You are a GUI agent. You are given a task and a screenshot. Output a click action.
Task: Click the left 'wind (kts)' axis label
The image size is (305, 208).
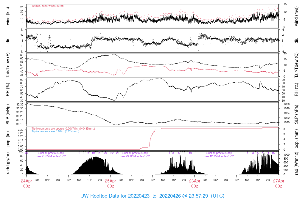8,16
